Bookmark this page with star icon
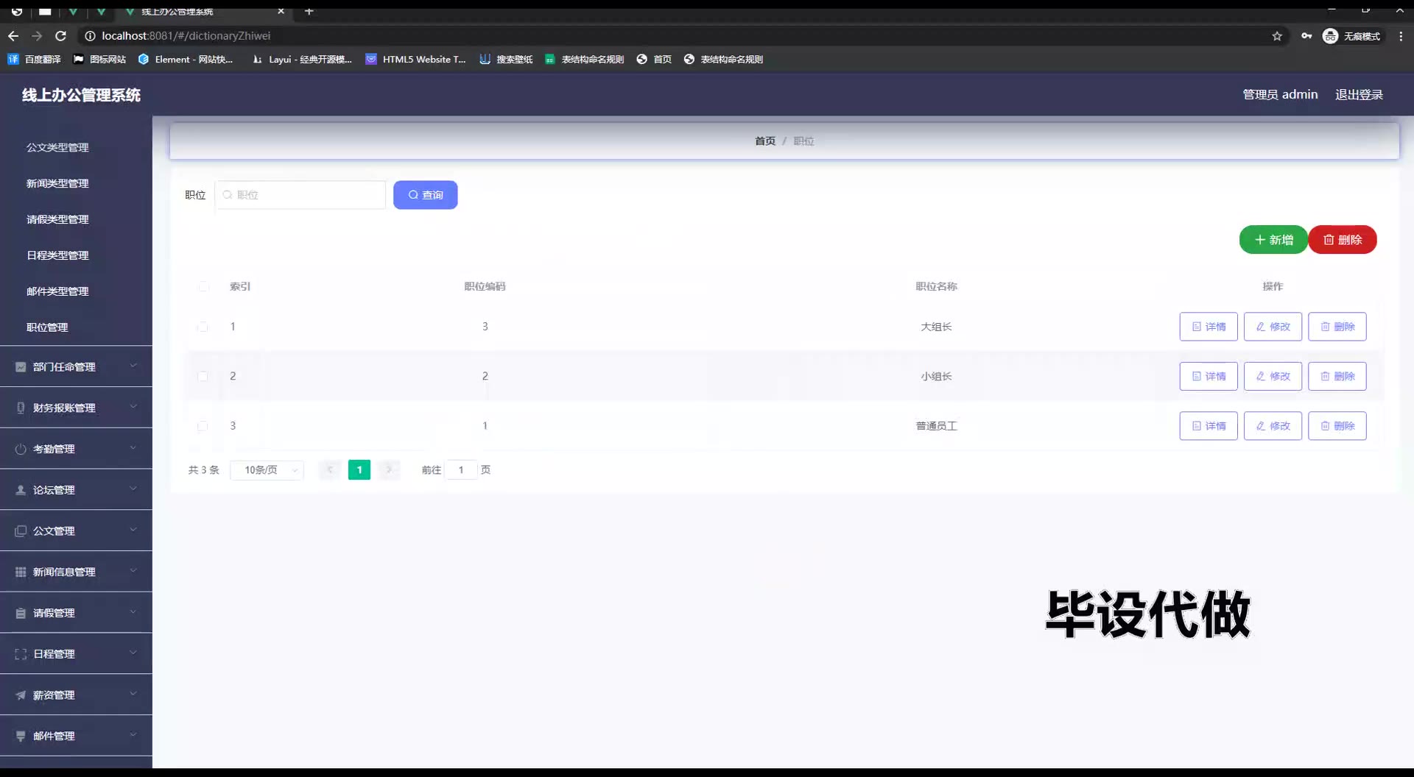Image resolution: width=1414 pixels, height=777 pixels. pos(1277,36)
